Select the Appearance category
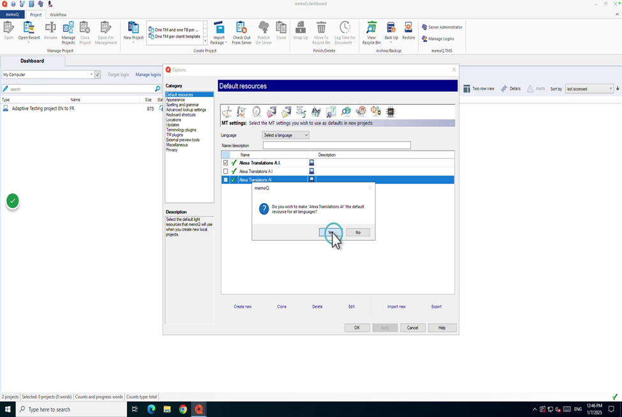622x417 pixels. click(175, 100)
